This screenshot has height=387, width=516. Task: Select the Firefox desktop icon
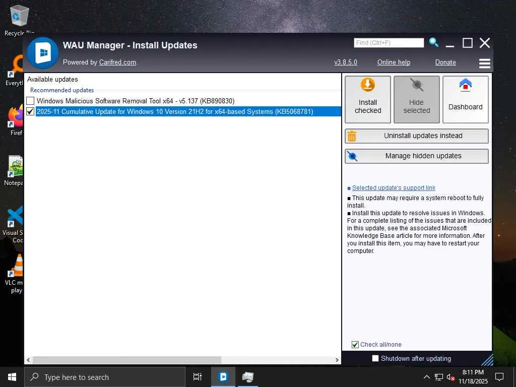[16, 121]
